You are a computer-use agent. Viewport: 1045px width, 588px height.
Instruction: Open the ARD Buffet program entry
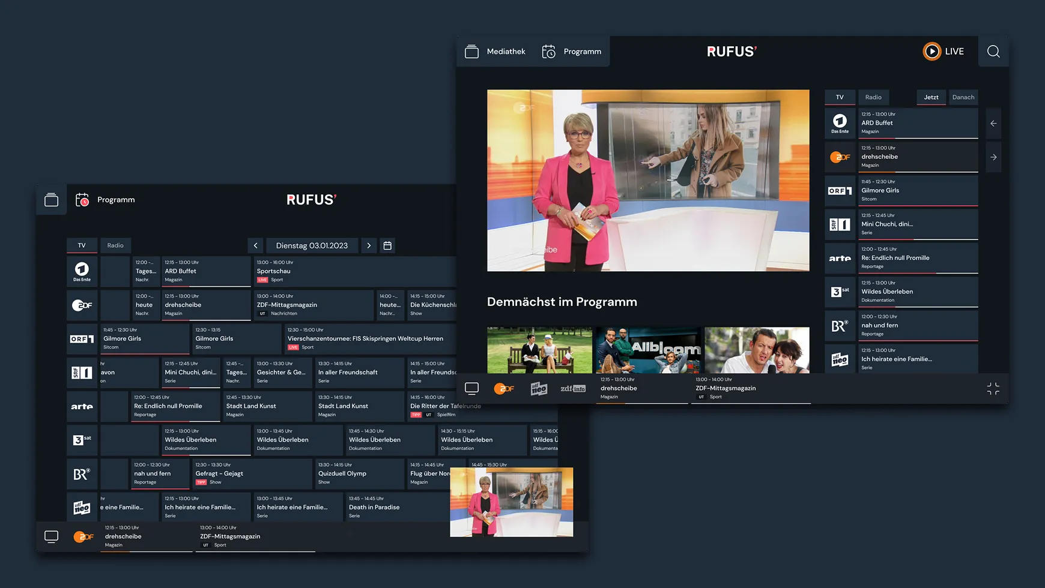[x=918, y=123]
